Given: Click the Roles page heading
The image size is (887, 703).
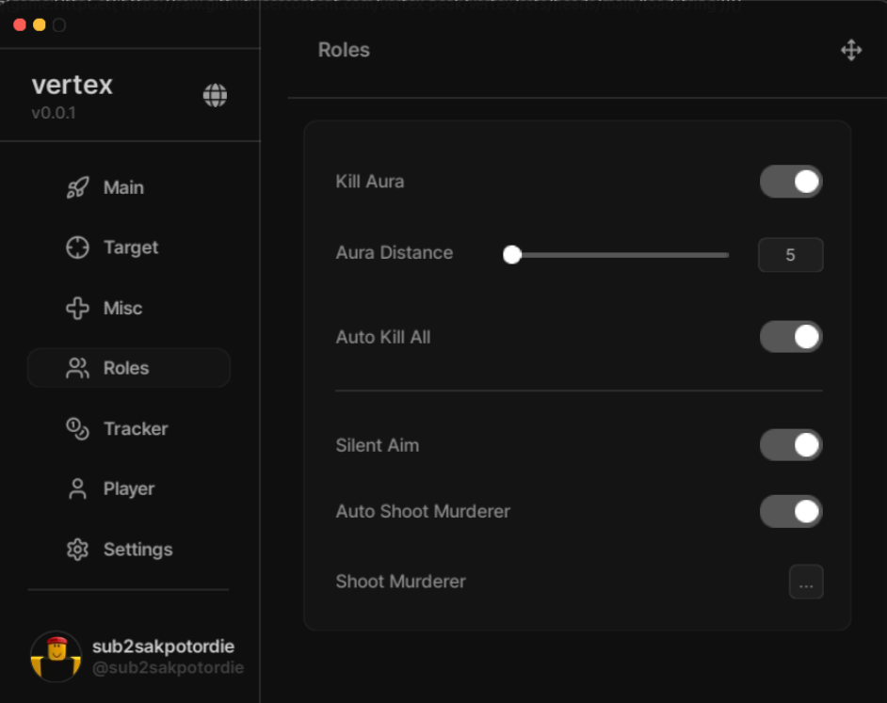Looking at the screenshot, I should click(x=344, y=50).
